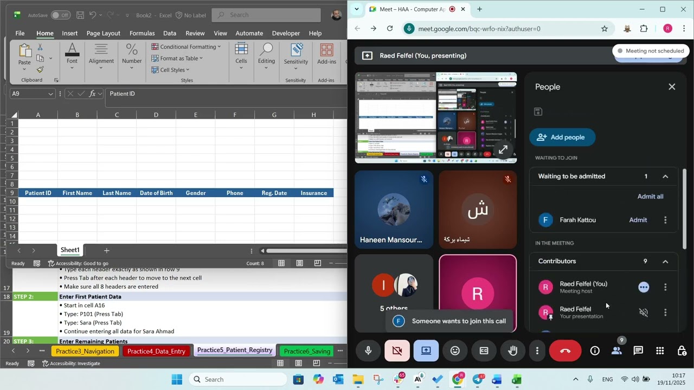Viewport: 694px width, 390px height.
Task: Open host controls lock icon
Action: 682,350
